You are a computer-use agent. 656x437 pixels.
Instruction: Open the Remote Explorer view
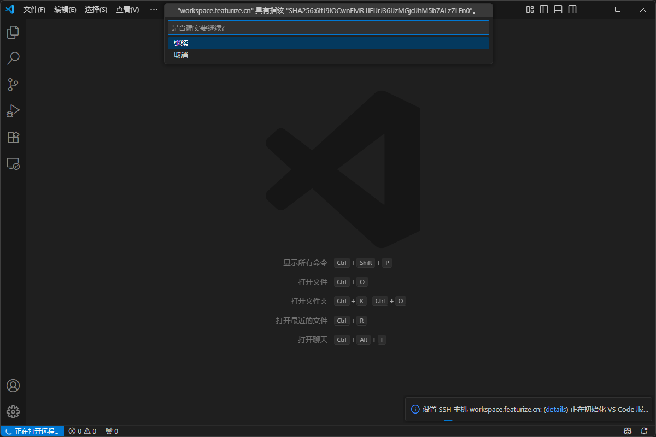13,163
